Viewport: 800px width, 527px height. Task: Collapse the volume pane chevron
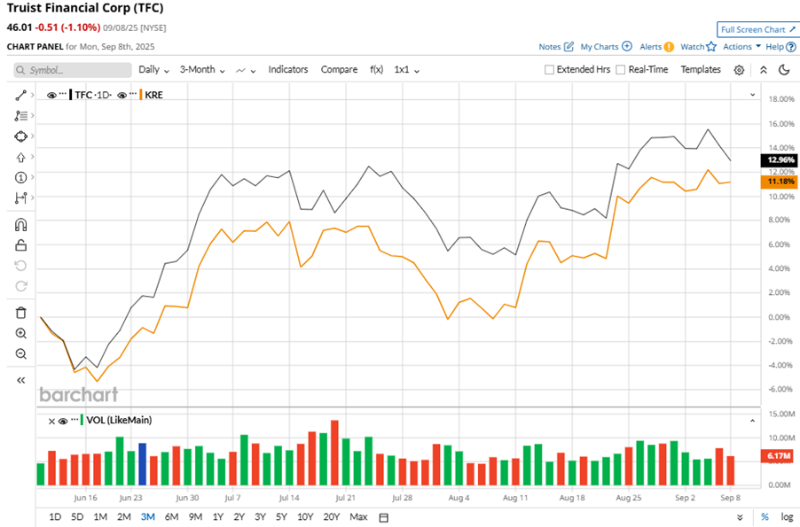tap(753, 421)
